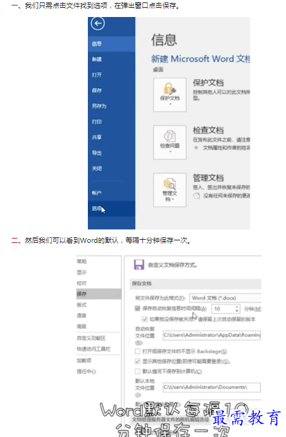The image size is (286, 437).
Task: Open the highlighted 保存 options category
Action: click(99, 294)
